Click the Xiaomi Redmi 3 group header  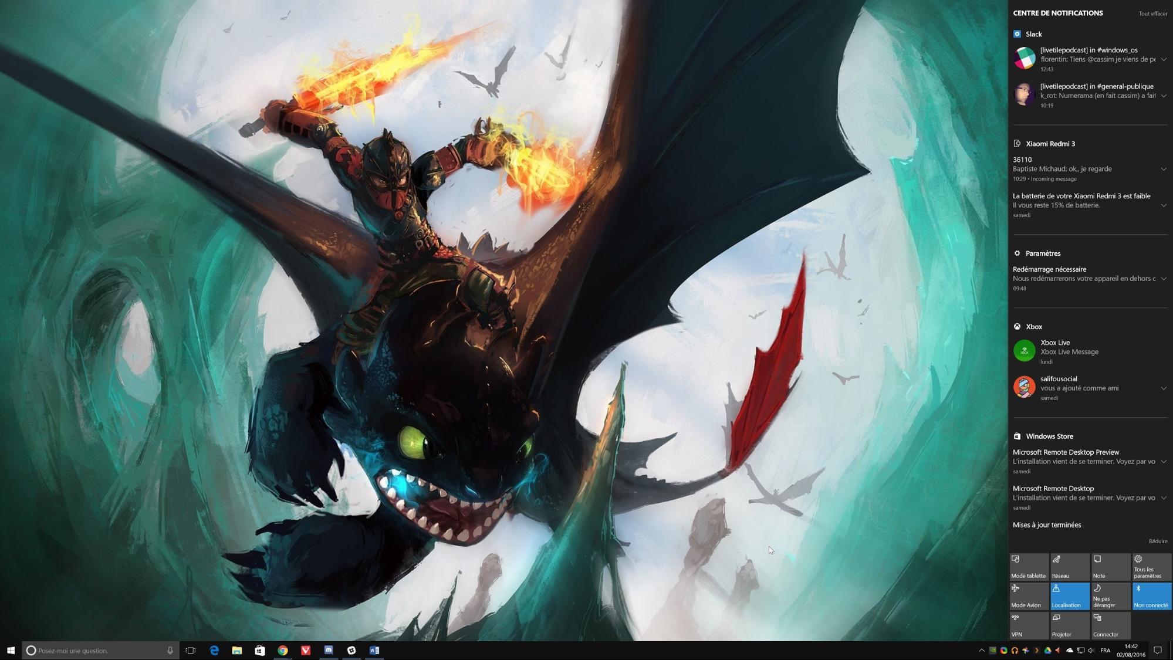1050,144
